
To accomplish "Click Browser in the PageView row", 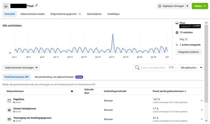I will click(108, 101).
